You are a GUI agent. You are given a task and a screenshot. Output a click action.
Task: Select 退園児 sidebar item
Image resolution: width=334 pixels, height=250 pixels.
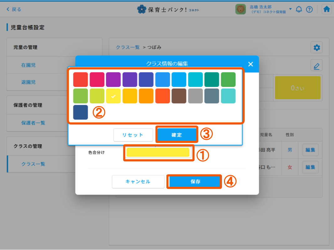29,82
